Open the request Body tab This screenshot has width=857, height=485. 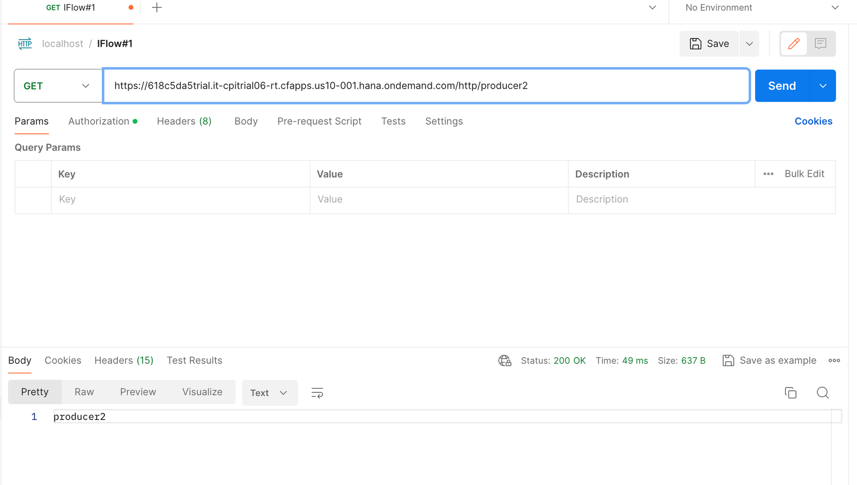point(246,122)
